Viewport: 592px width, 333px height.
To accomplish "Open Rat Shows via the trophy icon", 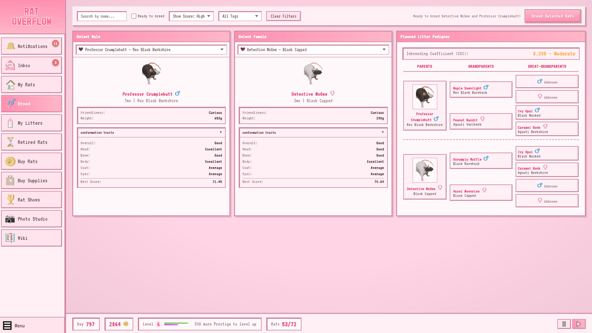I will click(x=11, y=199).
